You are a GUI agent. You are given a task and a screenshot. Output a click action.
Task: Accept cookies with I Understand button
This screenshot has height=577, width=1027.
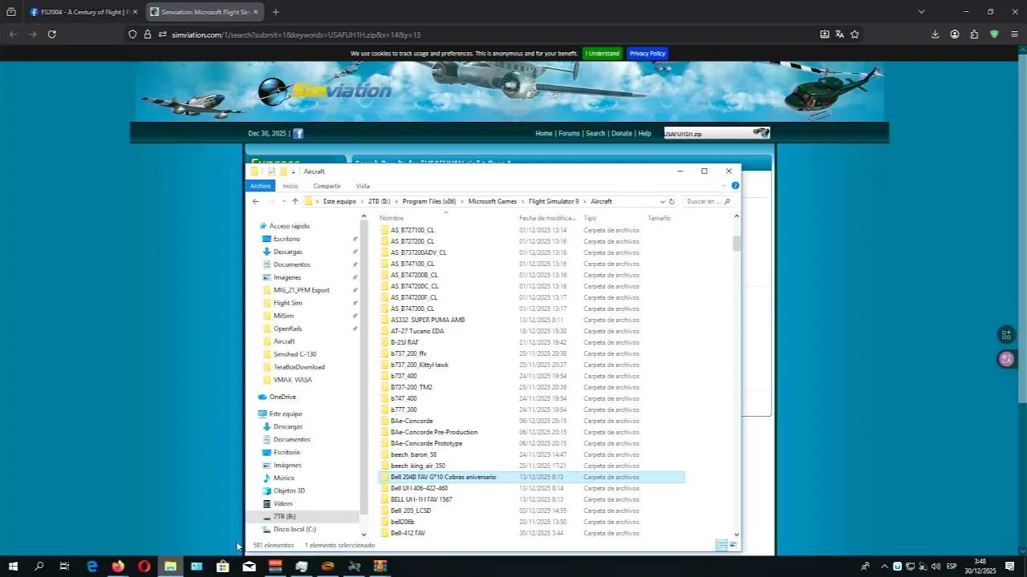pyautogui.click(x=602, y=54)
